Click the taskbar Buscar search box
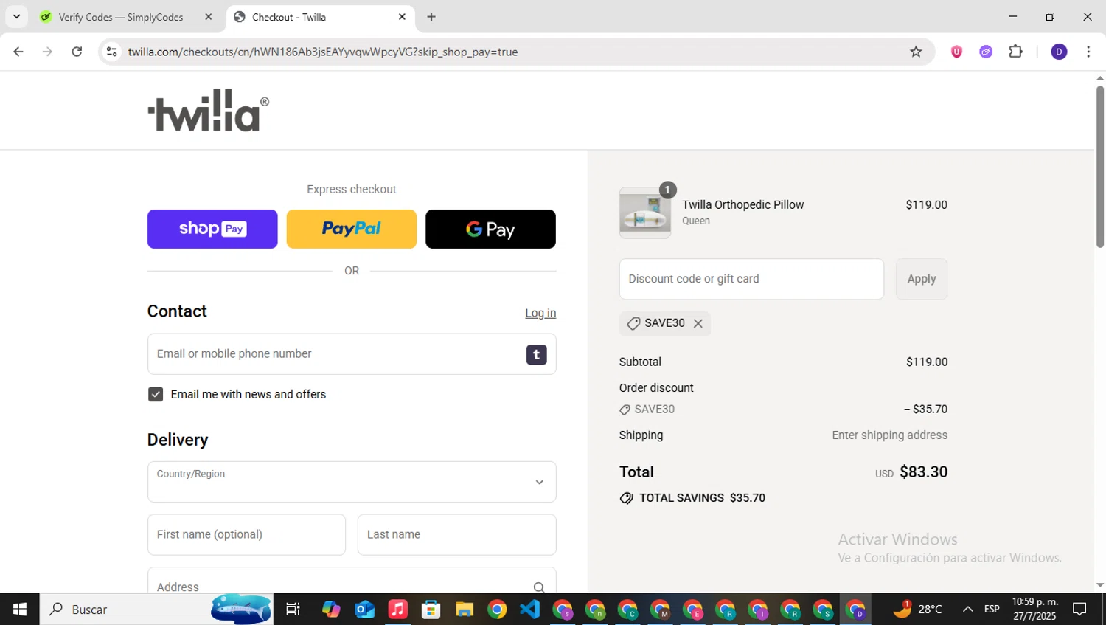The image size is (1106, 625). (156, 610)
